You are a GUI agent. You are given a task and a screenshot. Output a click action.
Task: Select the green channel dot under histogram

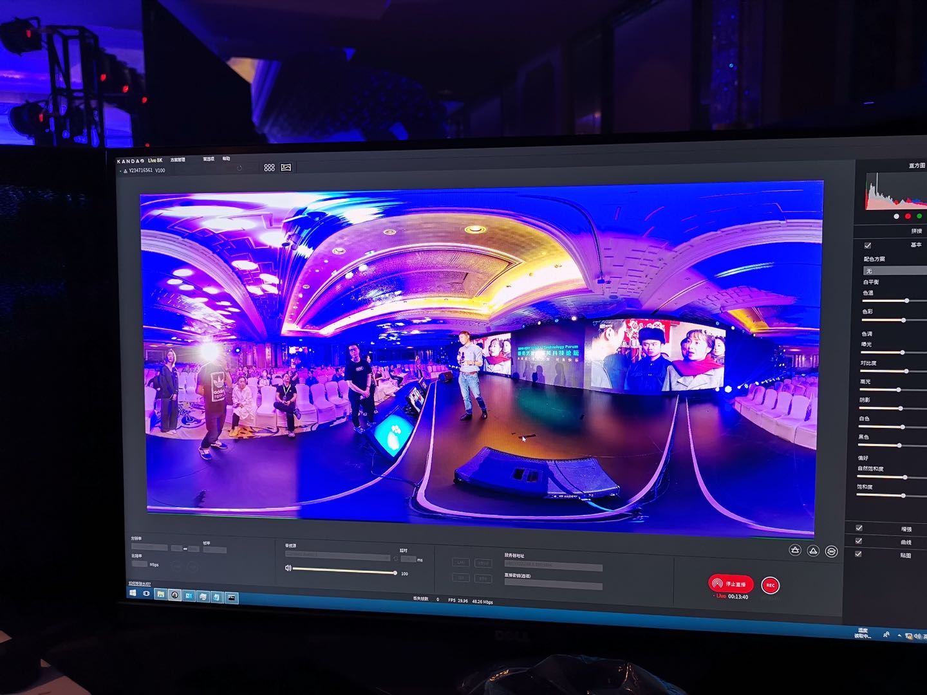pos(919,216)
